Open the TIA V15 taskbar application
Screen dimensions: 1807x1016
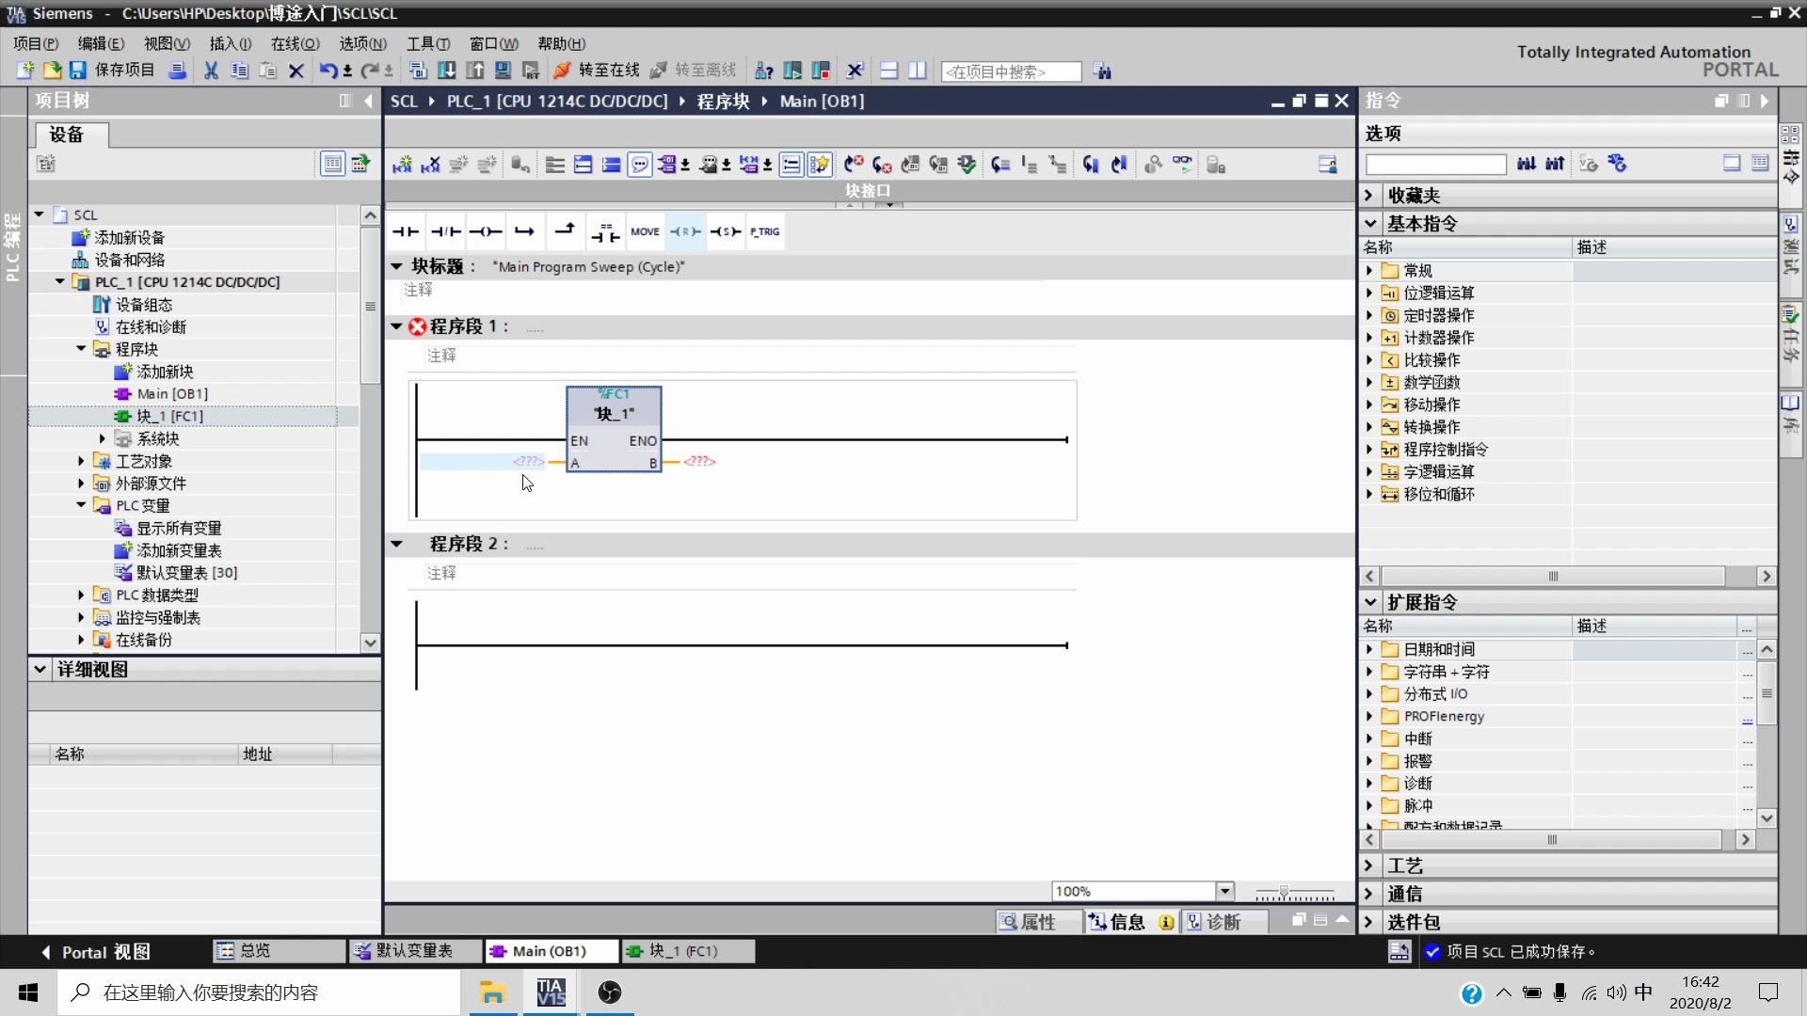click(x=551, y=992)
